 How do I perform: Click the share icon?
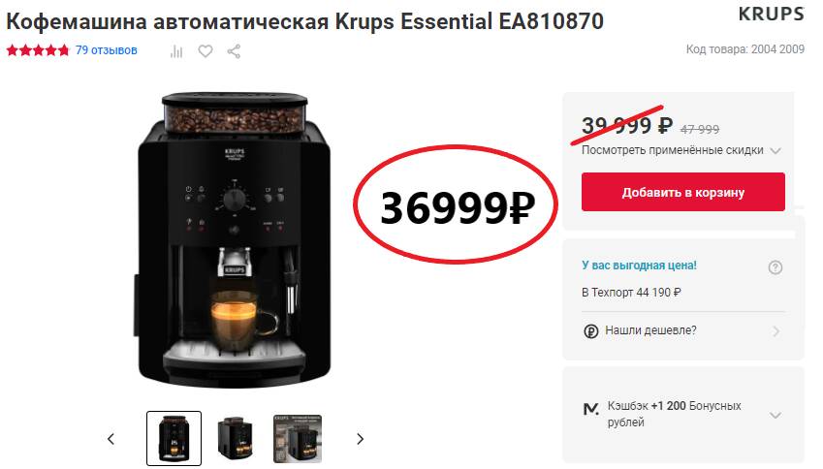(x=234, y=51)
